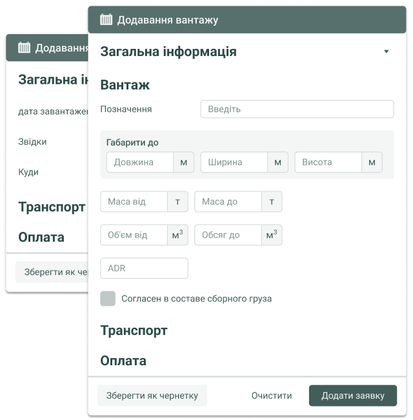Click calendar icon in front dialog header
The width and height of the screenshot is (413, 420).
coord(106,20)
